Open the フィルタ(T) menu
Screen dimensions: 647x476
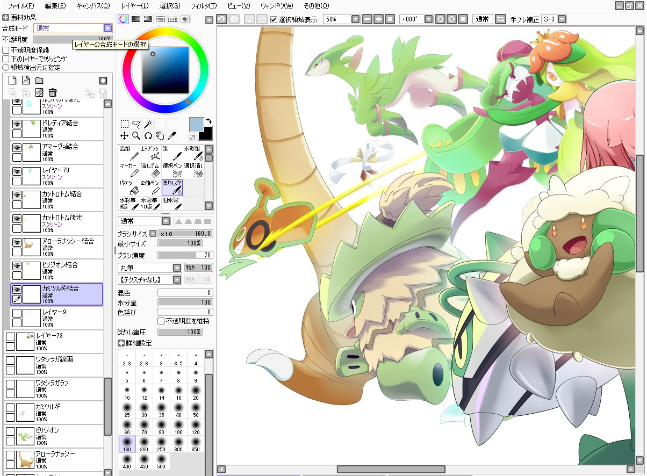(204, 6)
